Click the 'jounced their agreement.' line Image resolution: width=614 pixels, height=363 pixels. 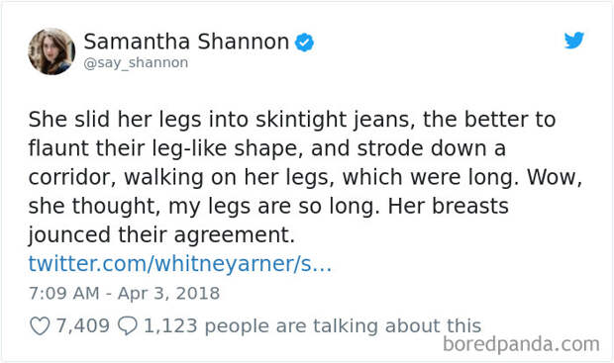pos(161,235)
